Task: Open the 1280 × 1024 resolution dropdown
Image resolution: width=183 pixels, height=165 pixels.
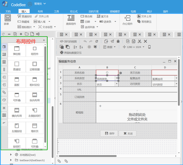Action: [133, 47]
